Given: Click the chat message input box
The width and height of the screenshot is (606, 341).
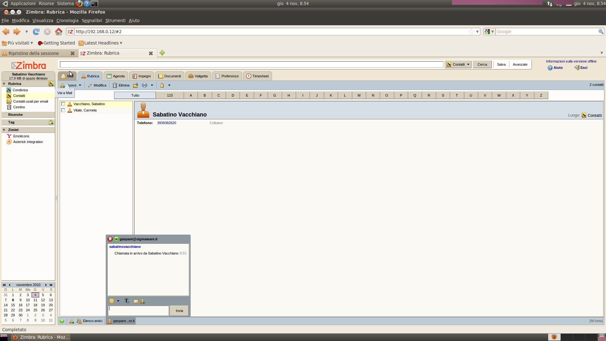Looking at the screenshot, I should 138,311.
